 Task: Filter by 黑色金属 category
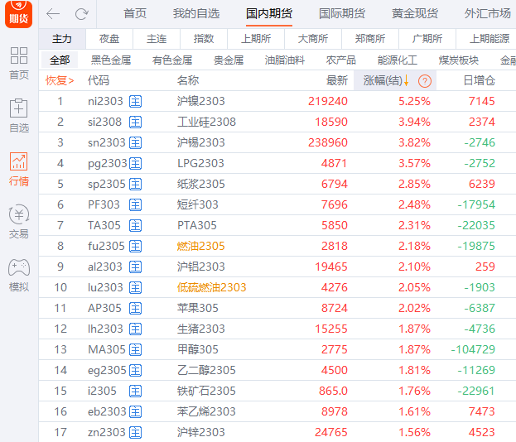click(111, 60)
